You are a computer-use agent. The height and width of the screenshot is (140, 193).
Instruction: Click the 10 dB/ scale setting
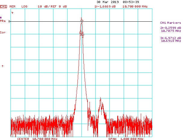[x=44, y=6]
